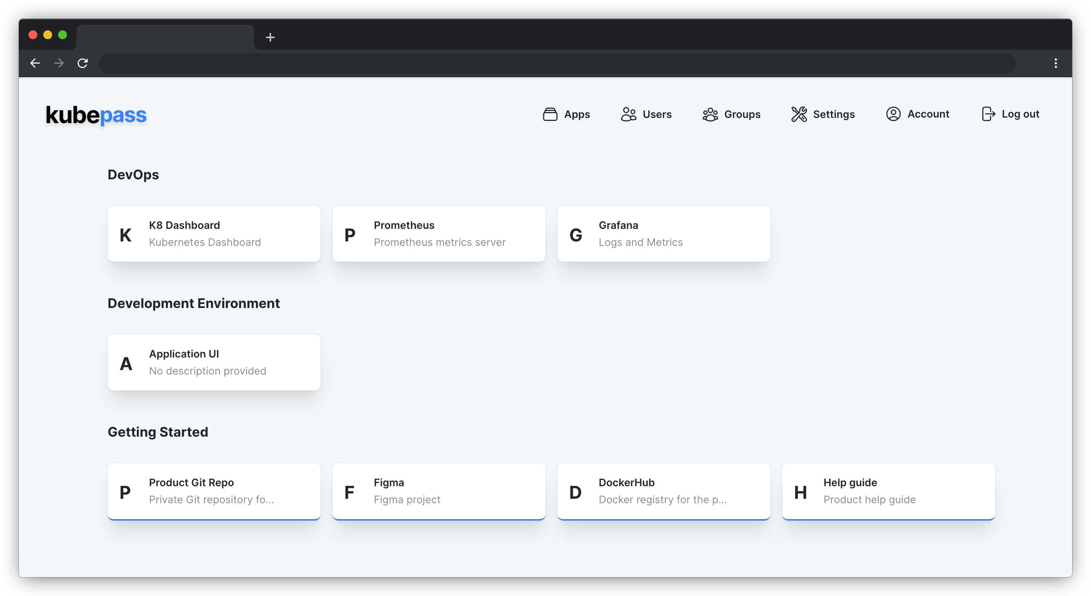1091x596 pixels.
Task: Click the kubepass logo
Action: [x=96, y=115]
